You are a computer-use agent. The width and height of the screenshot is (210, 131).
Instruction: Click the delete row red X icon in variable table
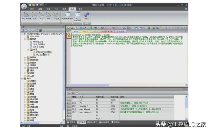coord(73,93)
